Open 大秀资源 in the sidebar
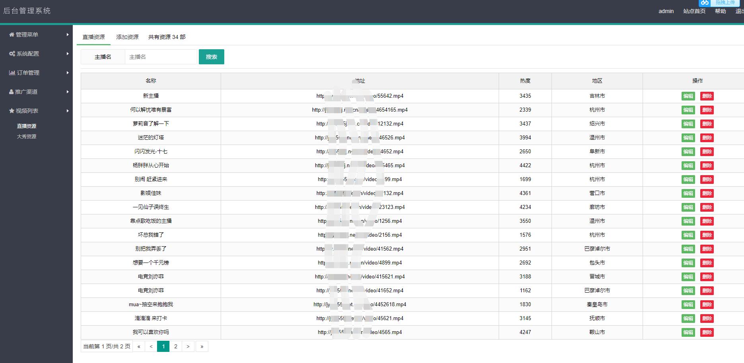Image resolution: width=744 pixels, height=363 pixels. 27,136
